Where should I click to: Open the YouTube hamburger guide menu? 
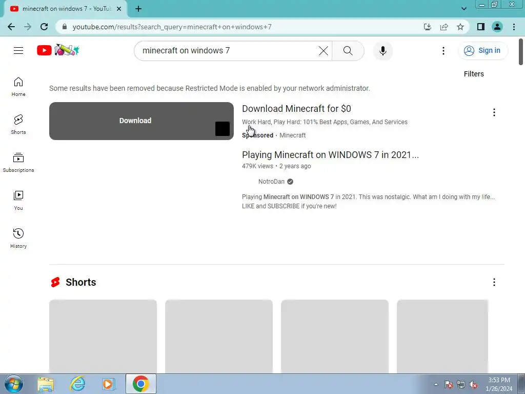[x=18, y=51]
